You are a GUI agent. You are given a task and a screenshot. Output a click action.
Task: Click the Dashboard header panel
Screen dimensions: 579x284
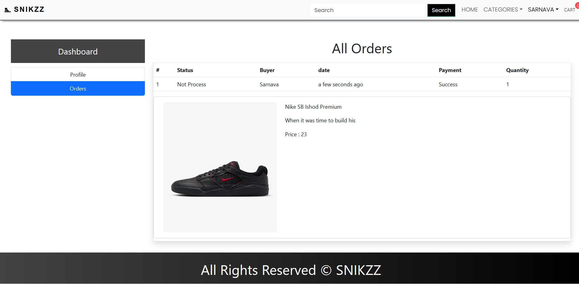coord(78,51)
